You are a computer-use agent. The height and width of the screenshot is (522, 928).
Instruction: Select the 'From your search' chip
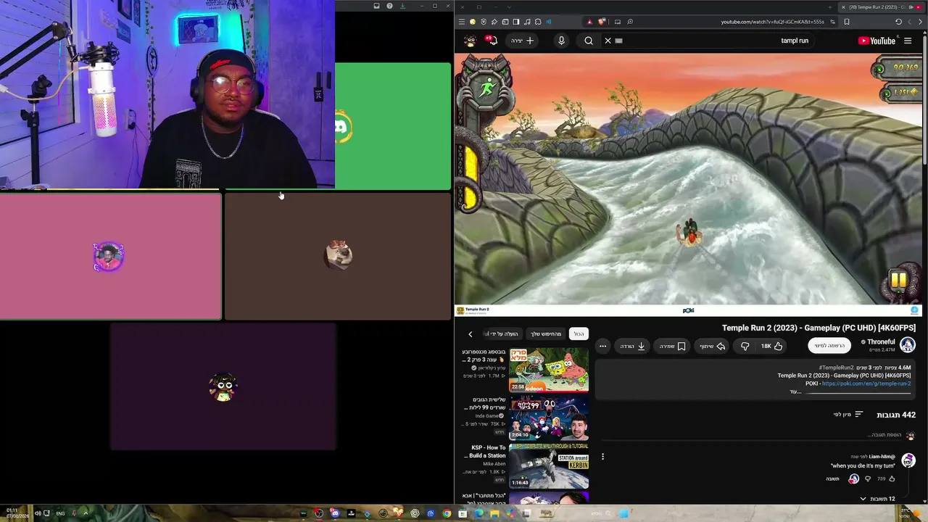pos(546,334)
